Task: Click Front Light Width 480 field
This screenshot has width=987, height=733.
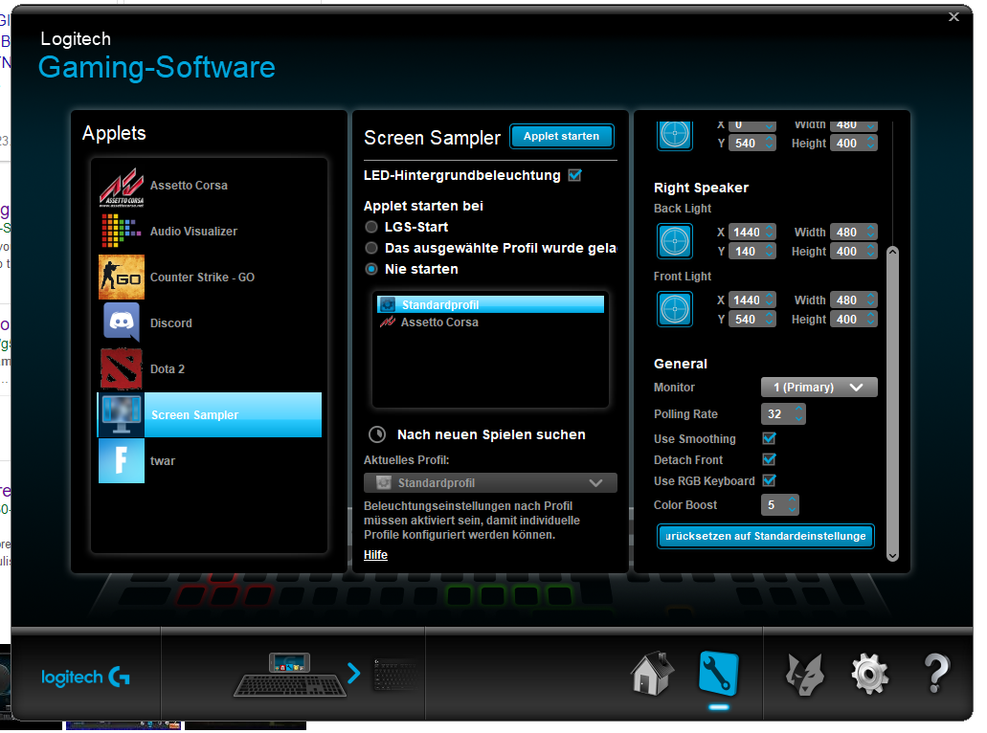Action: 847,300
